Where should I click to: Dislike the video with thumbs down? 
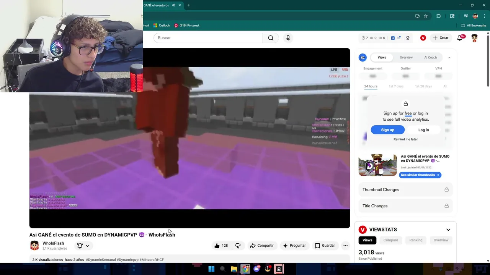[x=238, y=246]
